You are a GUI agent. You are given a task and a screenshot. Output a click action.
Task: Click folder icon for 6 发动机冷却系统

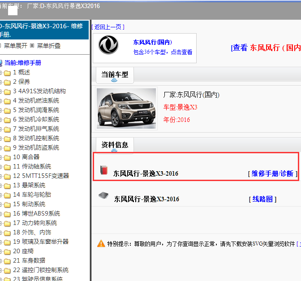point(7,120)
